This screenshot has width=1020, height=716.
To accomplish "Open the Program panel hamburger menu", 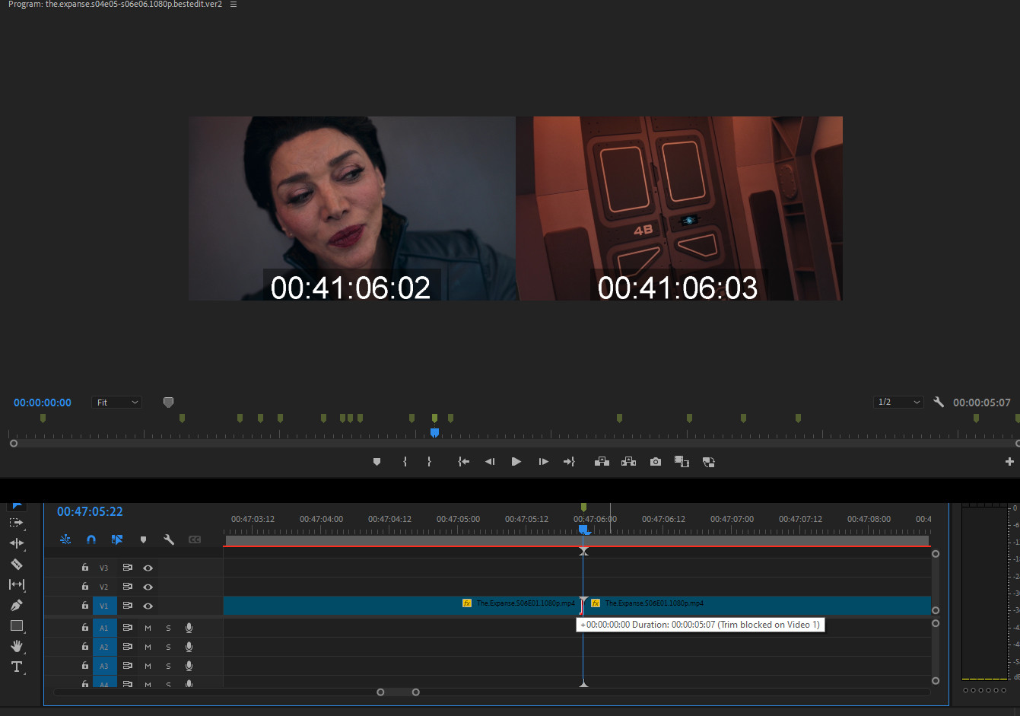I will click(x=234, y=5).
